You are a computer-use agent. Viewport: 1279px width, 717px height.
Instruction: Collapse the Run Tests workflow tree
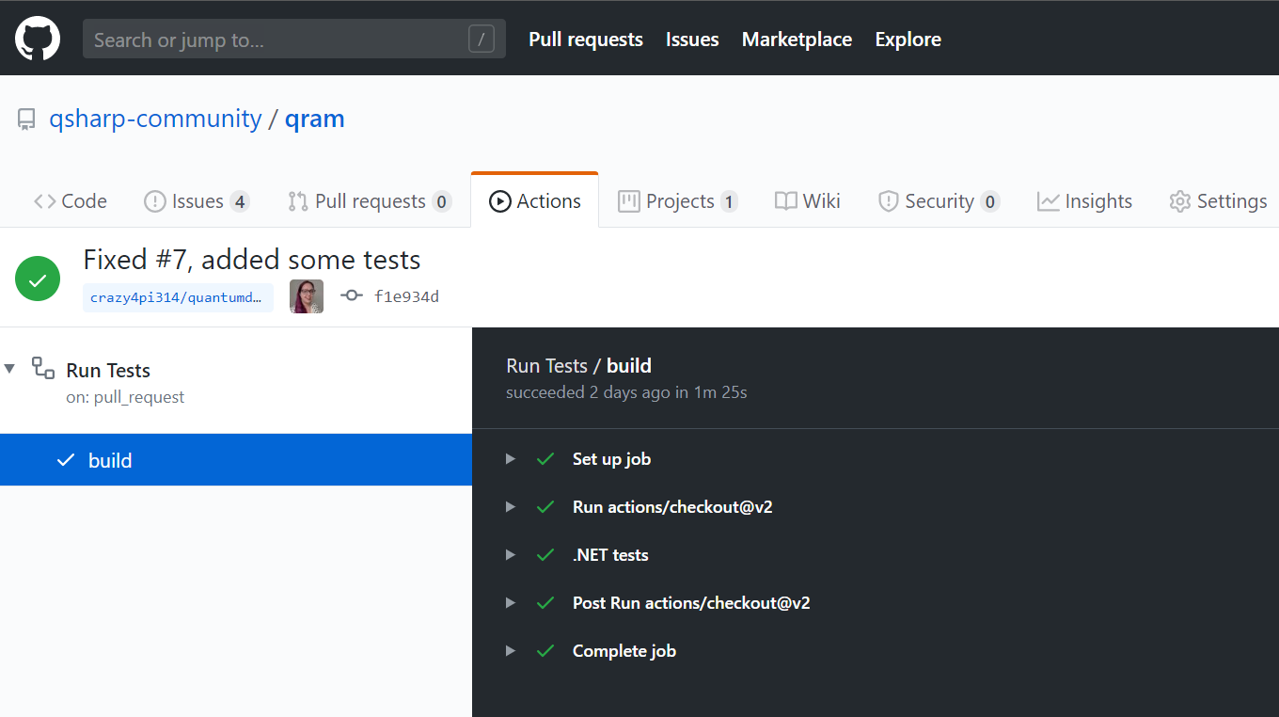pos(9,368)
